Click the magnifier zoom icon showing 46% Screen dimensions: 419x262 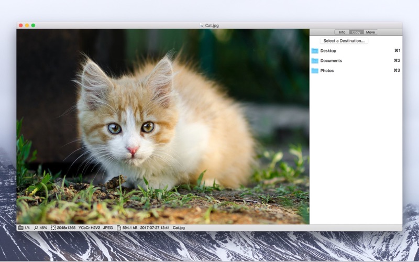[x=36, y=228]
